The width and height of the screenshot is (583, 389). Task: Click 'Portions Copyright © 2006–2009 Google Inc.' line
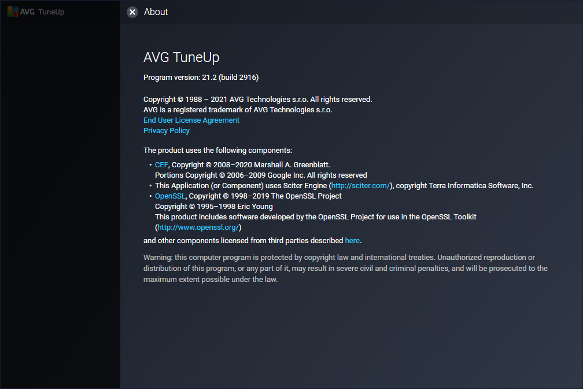(x=261, y=175)
